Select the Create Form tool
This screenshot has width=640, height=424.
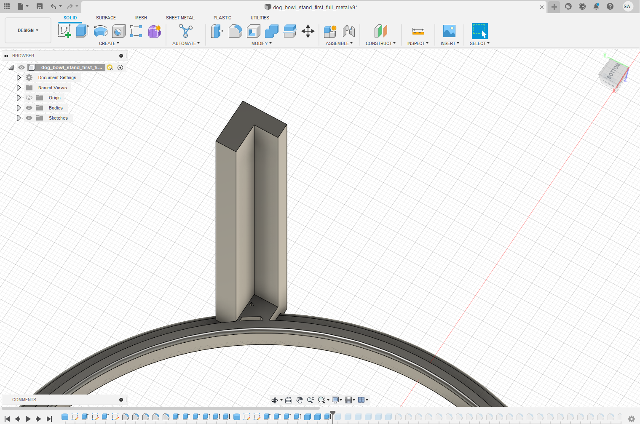click(x=155, y=31)
